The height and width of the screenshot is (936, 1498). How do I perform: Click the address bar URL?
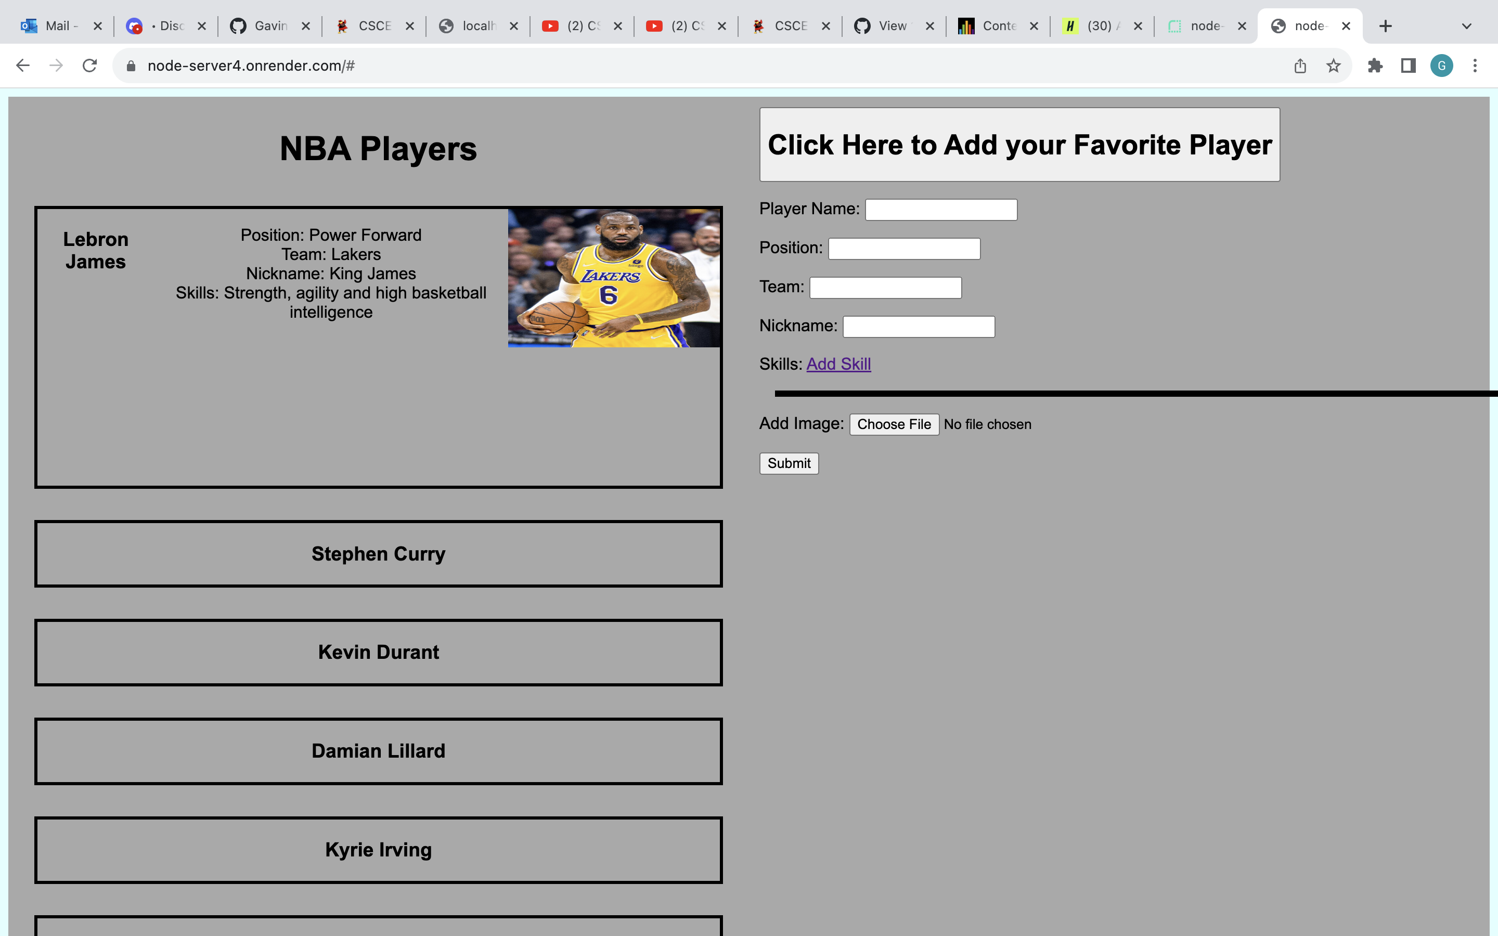[x=251, y=66]
